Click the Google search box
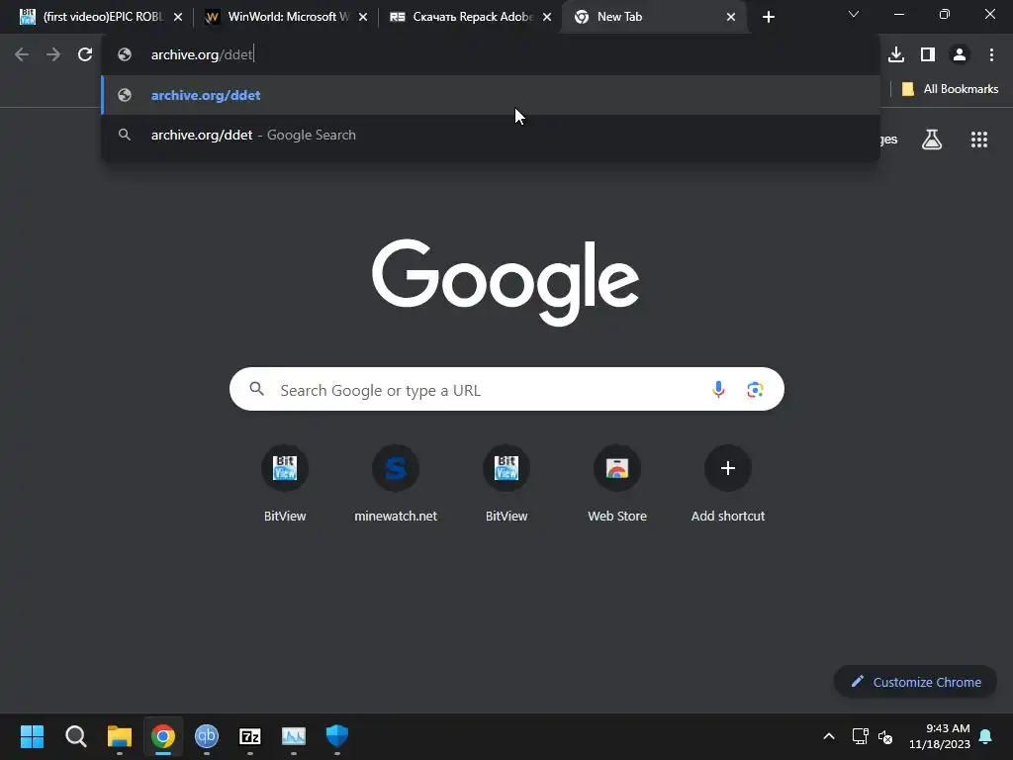Screen dimensions: 1013x760 (x=506, y=389)
